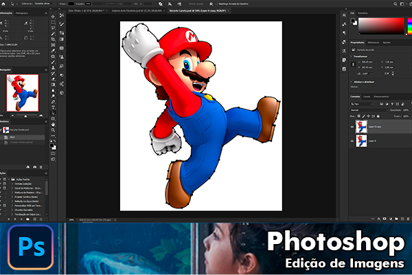Select the Brush tool
The image size is (412, 275).
click(x=53, y=62)
